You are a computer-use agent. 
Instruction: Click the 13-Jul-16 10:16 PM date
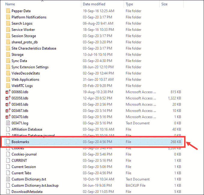coord(97,55)
